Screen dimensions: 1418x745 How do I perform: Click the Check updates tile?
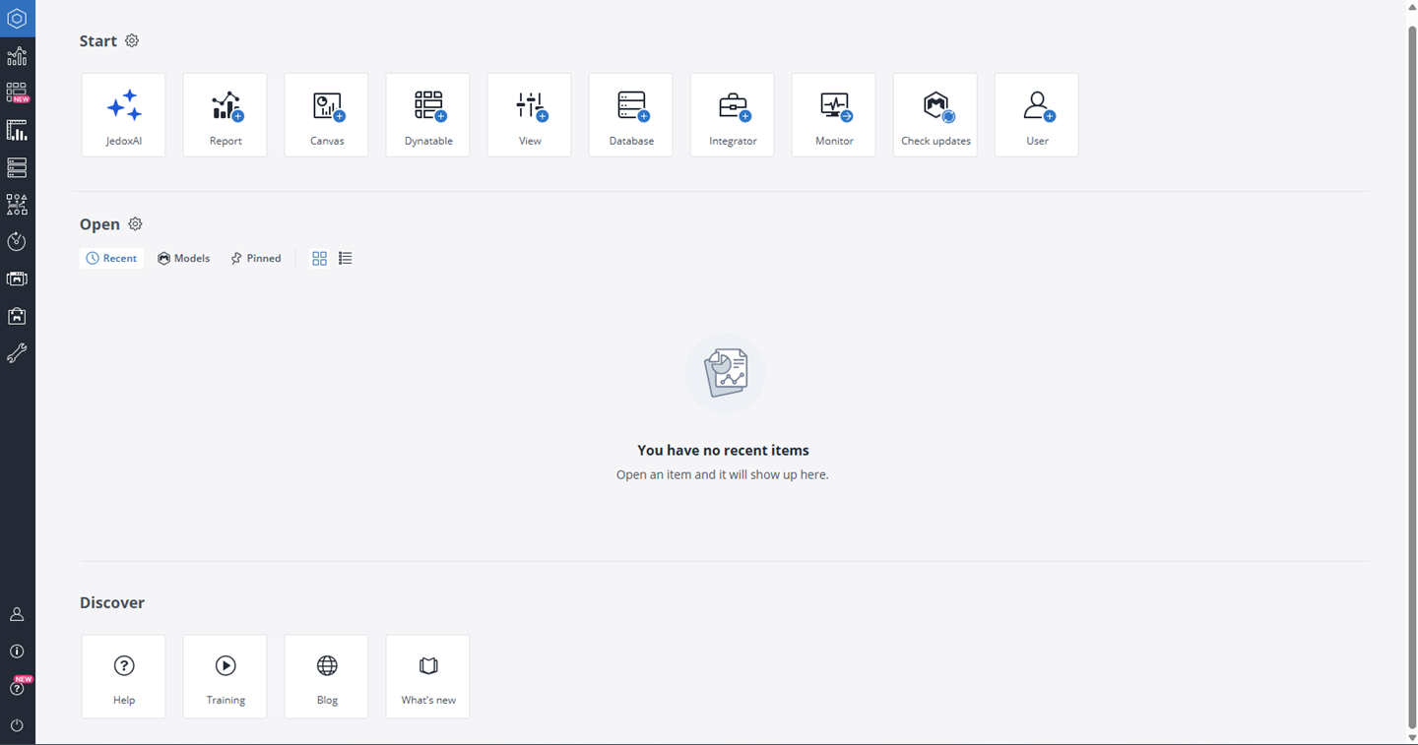click(935, 115)
